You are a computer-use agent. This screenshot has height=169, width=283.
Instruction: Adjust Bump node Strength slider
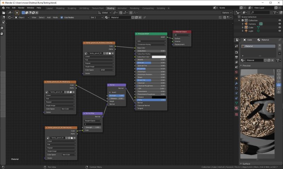[116, 96]
